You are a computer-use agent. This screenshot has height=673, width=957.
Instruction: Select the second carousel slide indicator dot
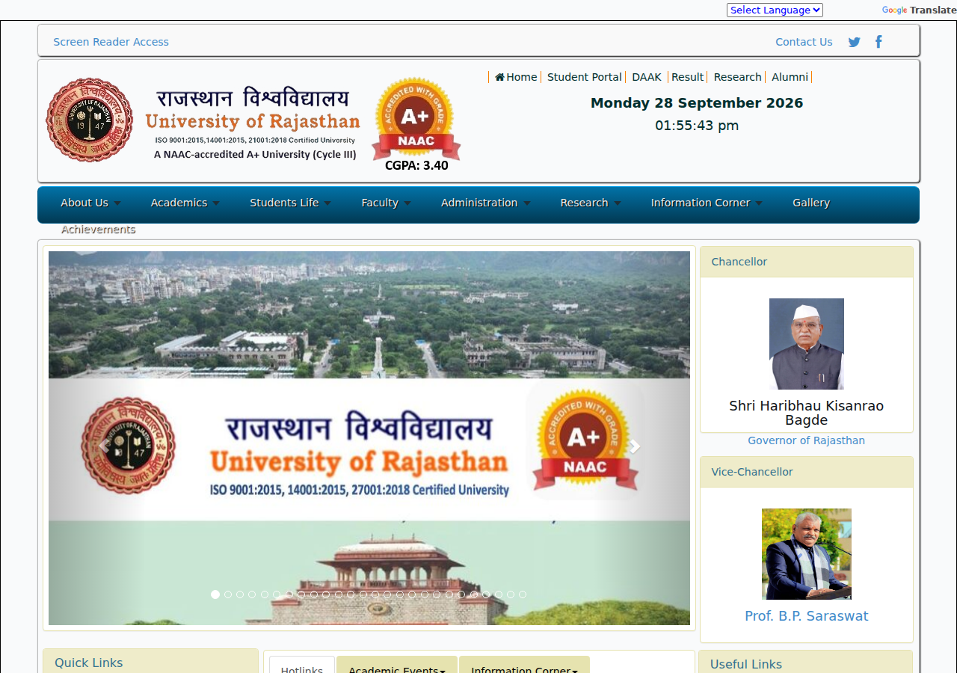[x=228, y=594]
